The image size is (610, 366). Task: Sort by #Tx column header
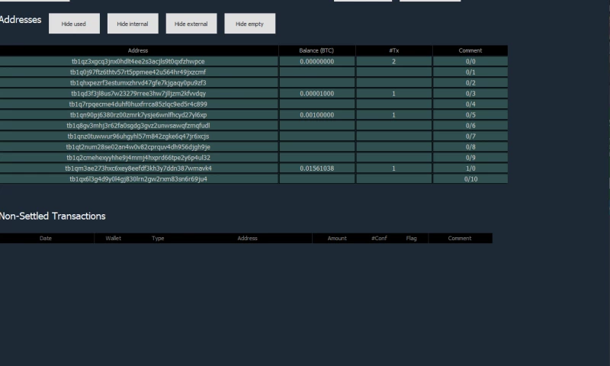click(393, 50)
